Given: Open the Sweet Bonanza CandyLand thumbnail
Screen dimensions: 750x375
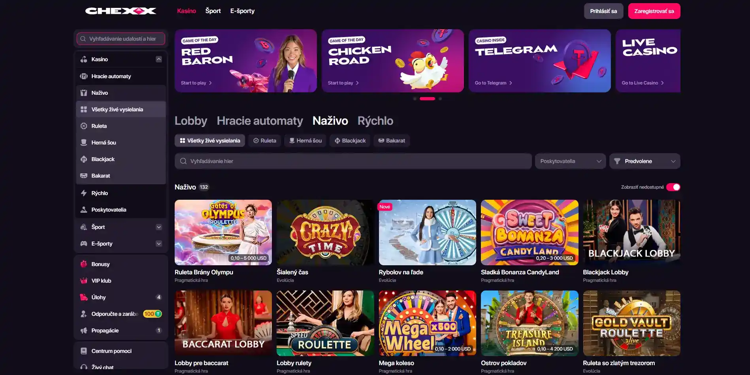Looking at the screenshot, I should 530,232.
